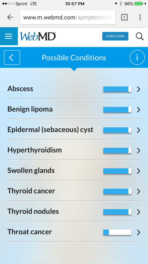
Task: Expand Abscess row chevron
Action: pos(138,89)
